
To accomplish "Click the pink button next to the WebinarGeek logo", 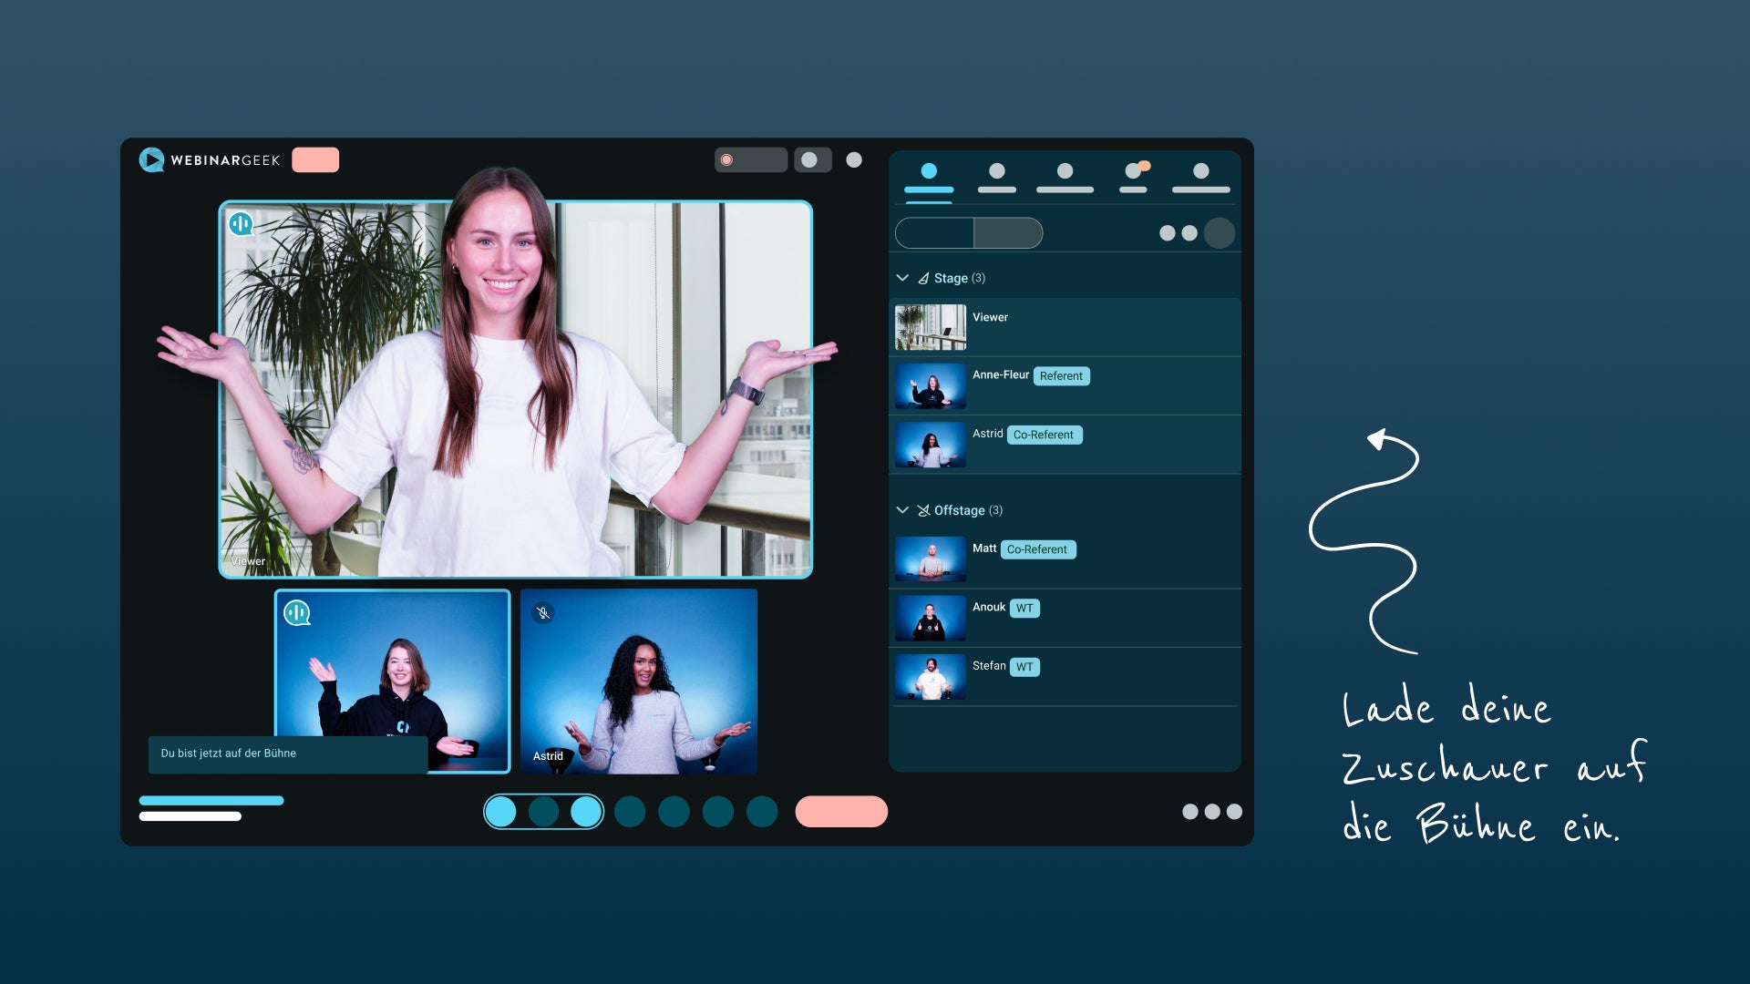I will [316, 159].
